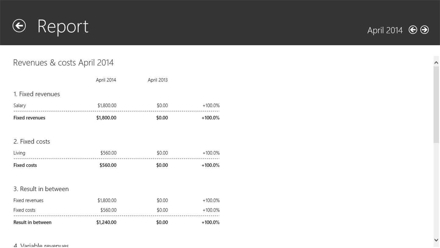Click the vertical scrollbar thumb
The image size is (440, 248).
[x=436, y=104]
